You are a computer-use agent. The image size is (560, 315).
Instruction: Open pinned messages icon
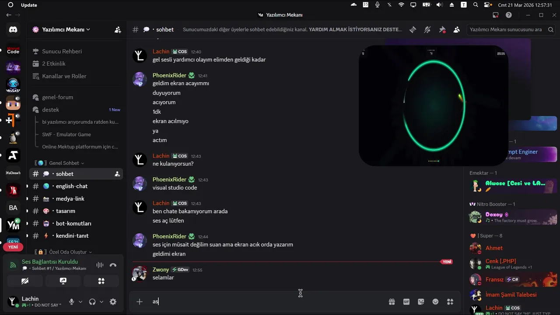click(442, 30)
